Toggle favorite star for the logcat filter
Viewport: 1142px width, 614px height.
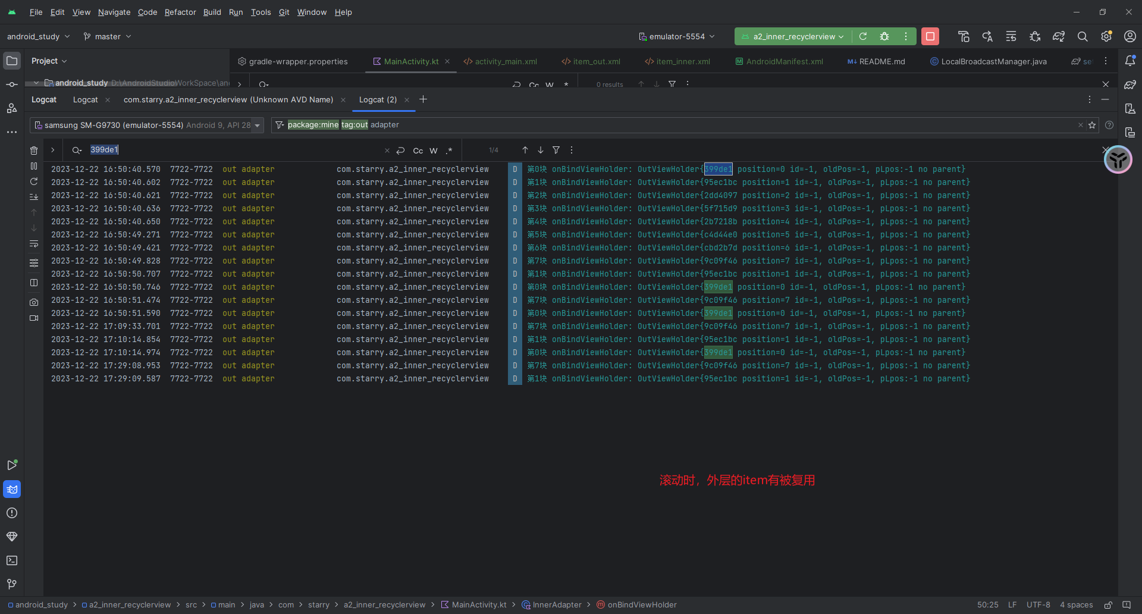(1092, 125)
